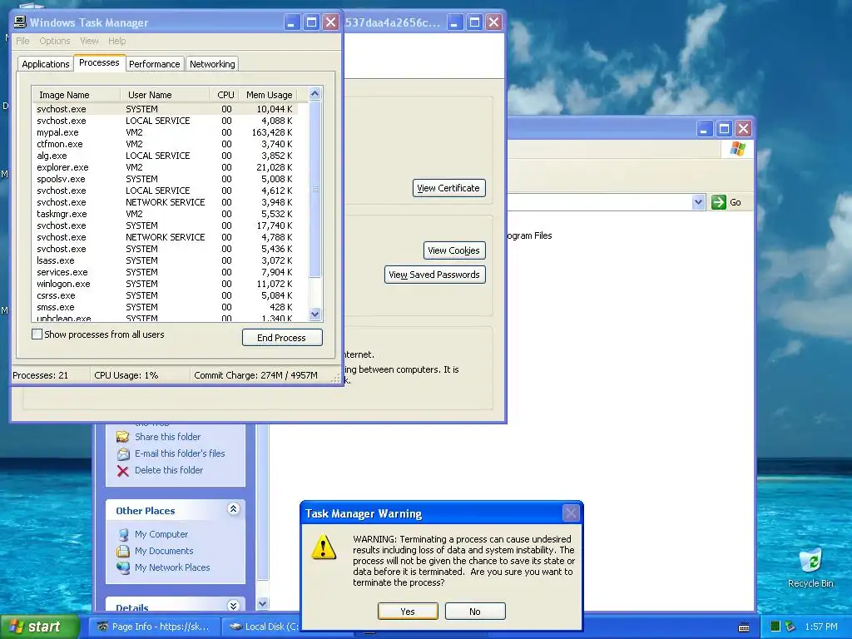Screen dimensions: 852x639
Task: Select the winlogon.exe process row
Action: (166, 285)
